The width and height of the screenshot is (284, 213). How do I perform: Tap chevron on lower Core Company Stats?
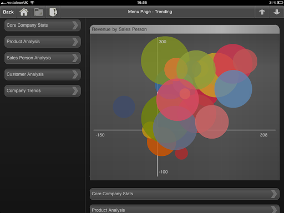pyautogui.click(x=274, y=194)
